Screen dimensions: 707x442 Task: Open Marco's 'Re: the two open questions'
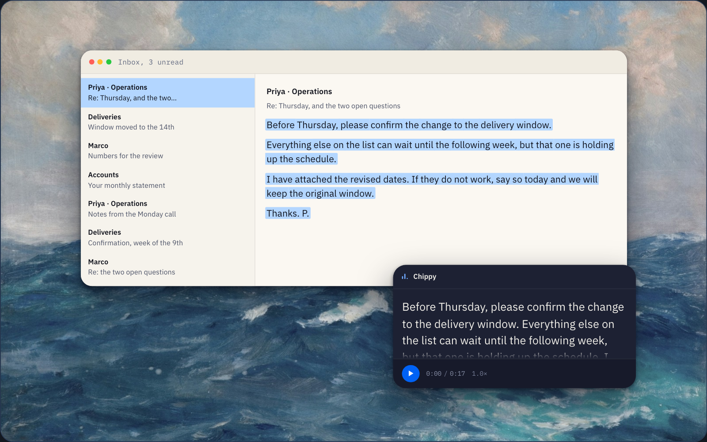coord(168,267)
